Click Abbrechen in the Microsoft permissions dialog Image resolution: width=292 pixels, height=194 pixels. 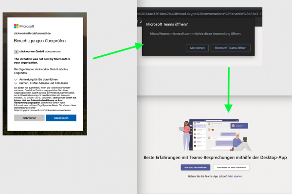click(x=29, y=118)
